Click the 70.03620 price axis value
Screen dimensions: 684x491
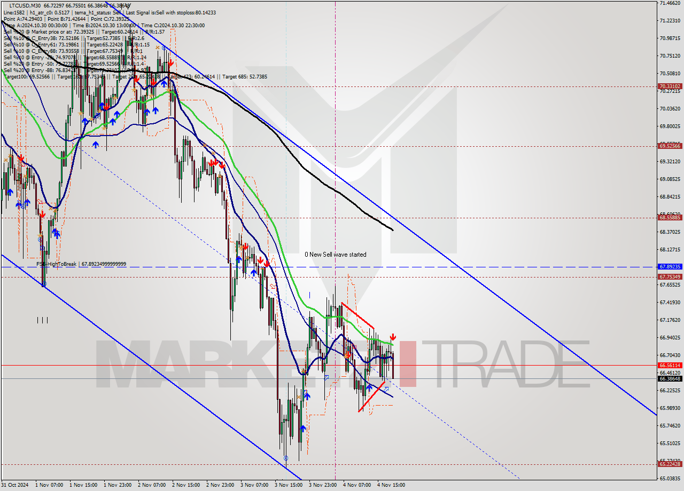(x=670, y=109)
